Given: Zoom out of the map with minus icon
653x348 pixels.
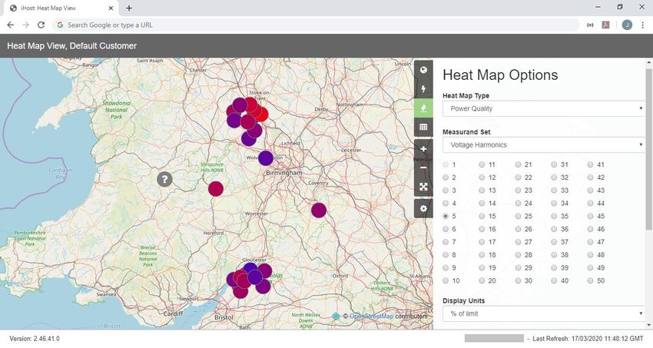Looking at the screenshot, I should [423, 167].
